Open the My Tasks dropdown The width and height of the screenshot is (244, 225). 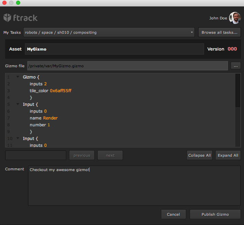pyautogui.click(x=109, y=32)
